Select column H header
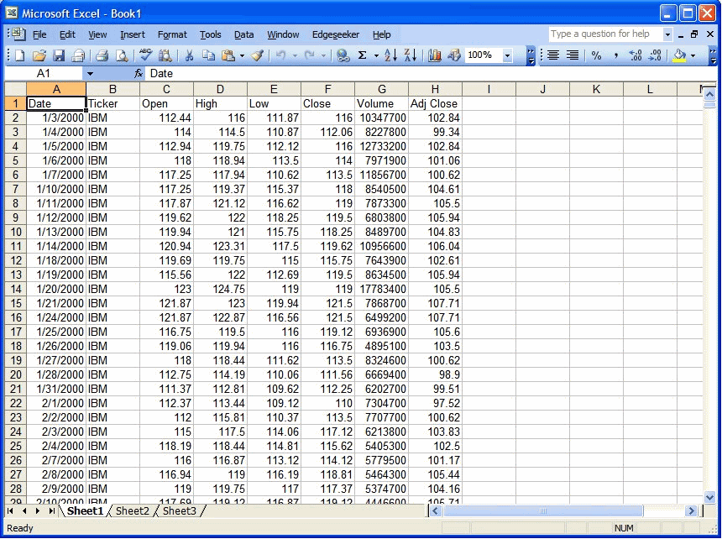The image size is (722, 539). [435, 89]
